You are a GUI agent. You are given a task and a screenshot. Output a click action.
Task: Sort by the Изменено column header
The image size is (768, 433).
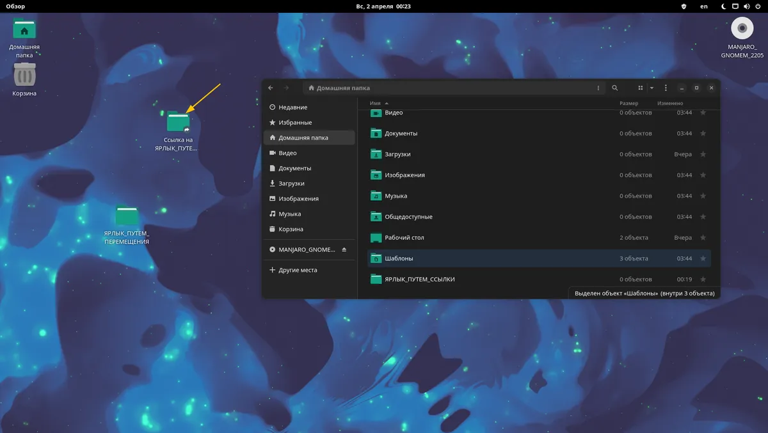(x=670, y=103)
